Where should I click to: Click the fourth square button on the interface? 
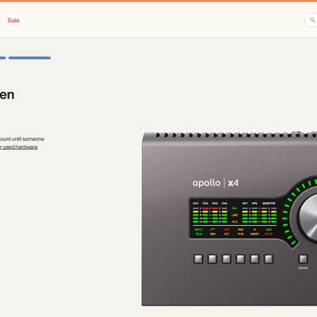[240, 259]
